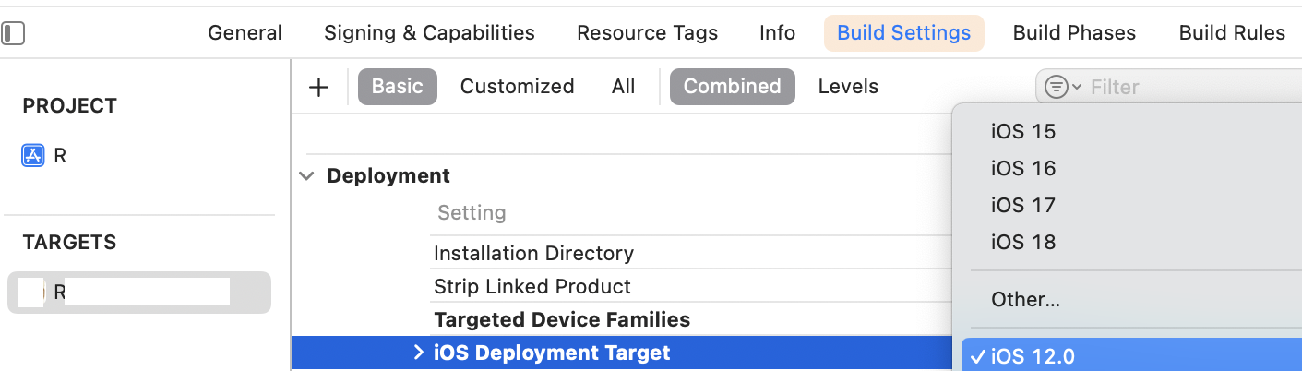This screenshot has height=371, width=1302.
Task: Show Customized build settings
Action: tap(517, 87)
